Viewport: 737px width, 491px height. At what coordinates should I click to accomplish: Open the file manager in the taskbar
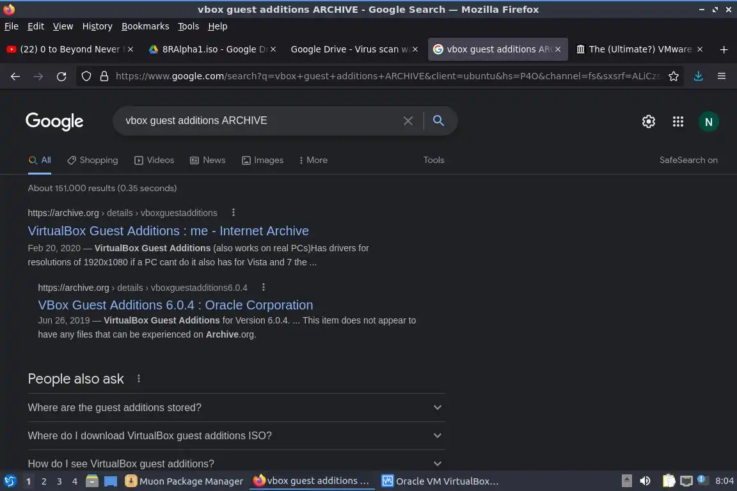92,481
